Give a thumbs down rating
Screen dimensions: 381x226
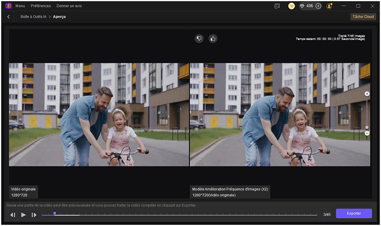click(199, 39)
